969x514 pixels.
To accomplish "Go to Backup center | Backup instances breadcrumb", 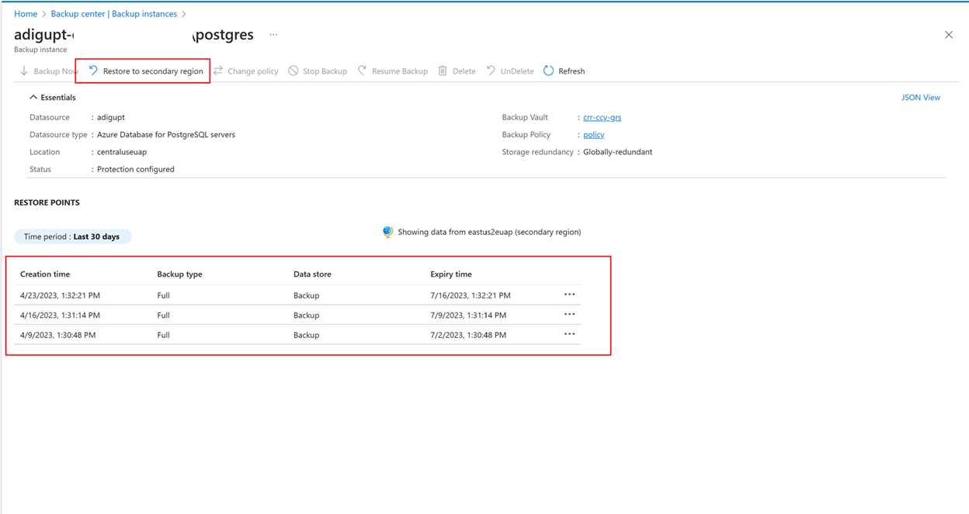I will click(x=114, y=14).
